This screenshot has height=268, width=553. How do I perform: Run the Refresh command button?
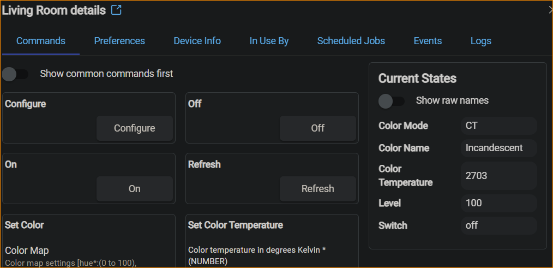point(317,189)
